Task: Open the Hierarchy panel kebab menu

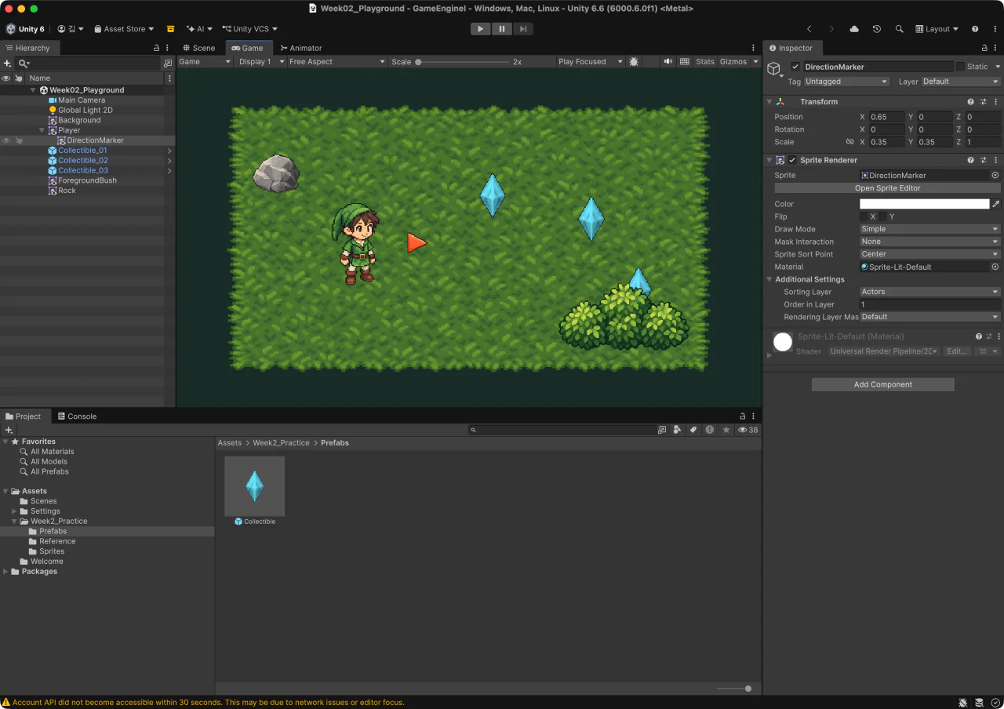Action: pyautogui.click(x=167, y=48)
